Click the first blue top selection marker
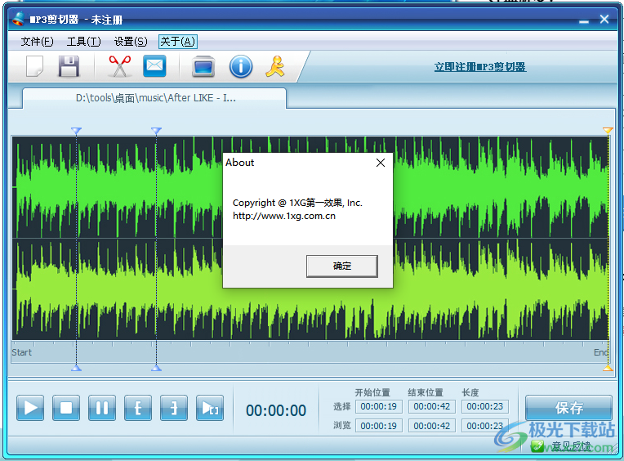This screenshot has width=624, height=461. click(x=76, y=131)
